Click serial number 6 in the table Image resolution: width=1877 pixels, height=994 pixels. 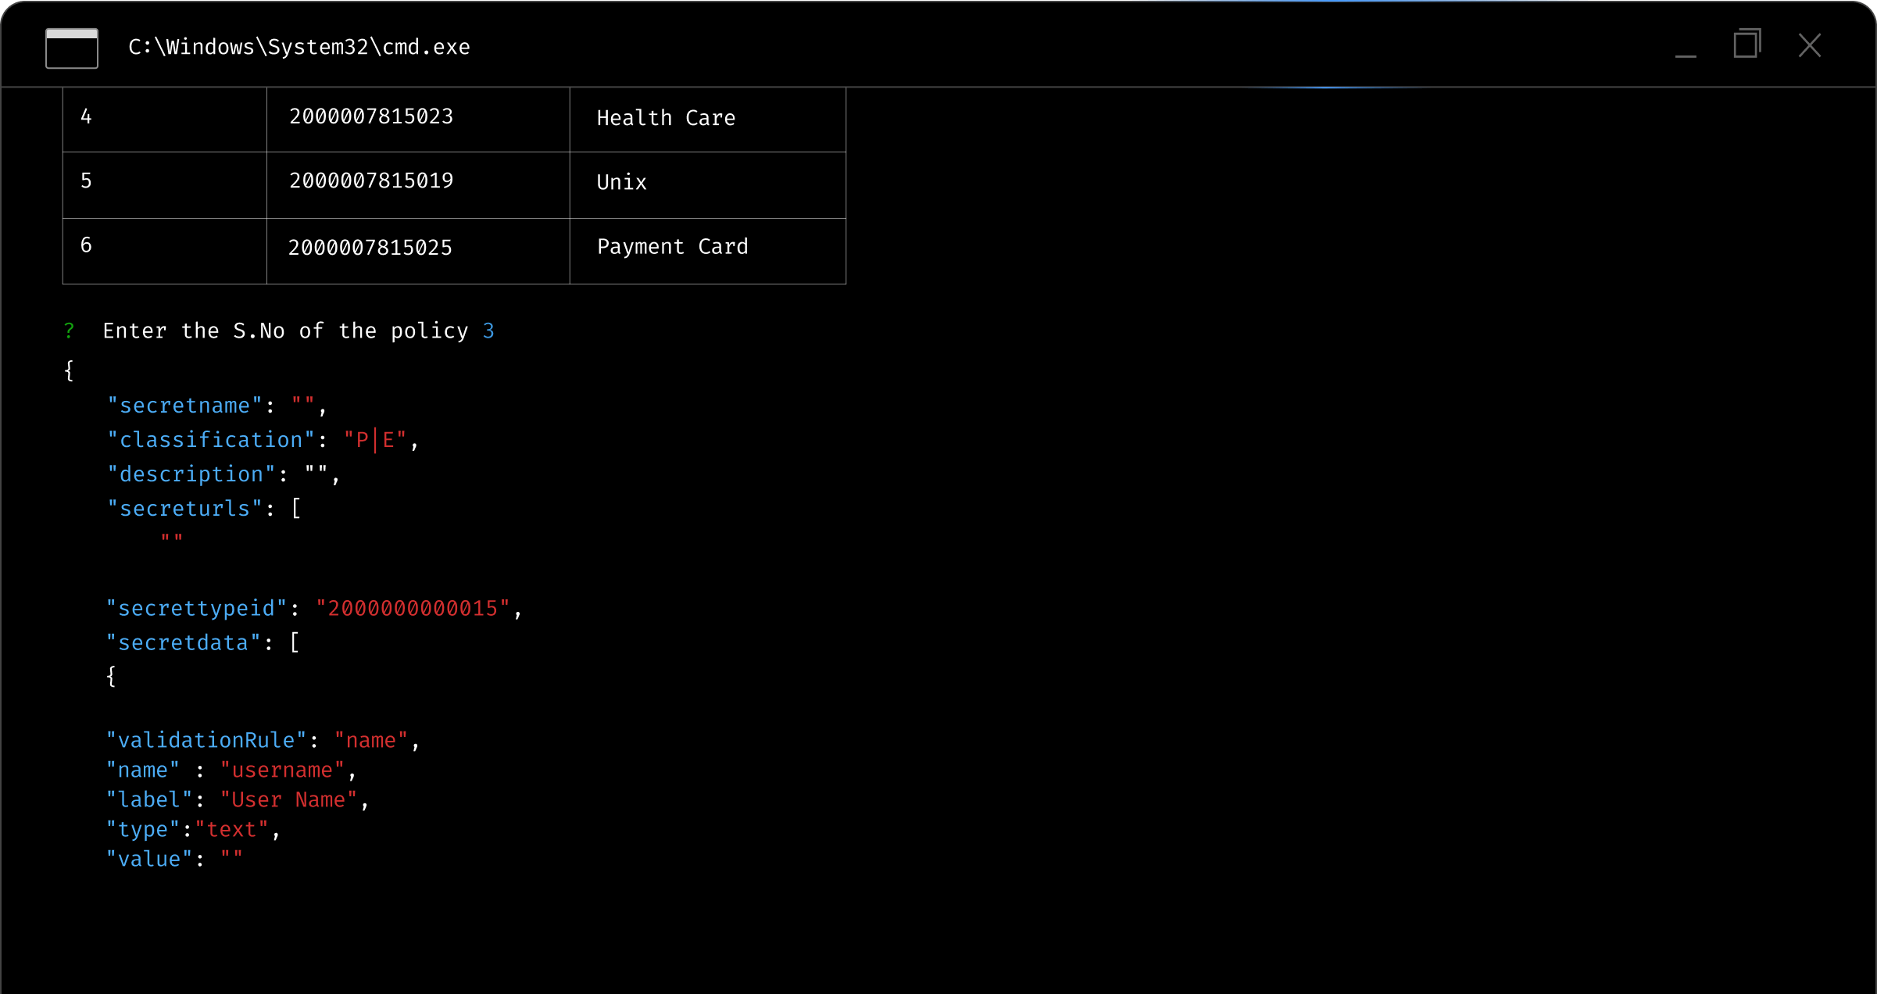coord(86,245)
